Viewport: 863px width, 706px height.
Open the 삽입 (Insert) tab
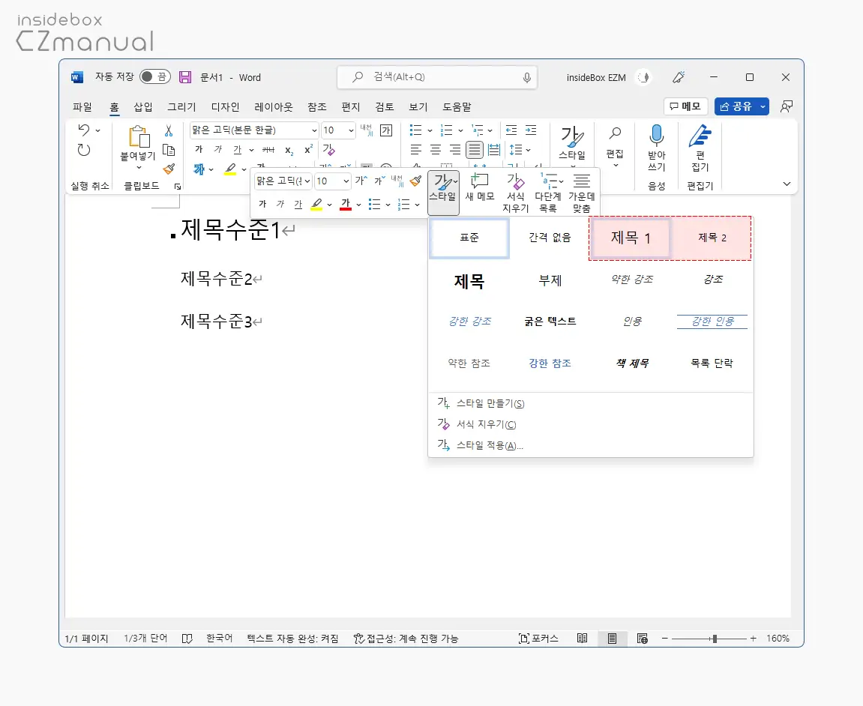(143, 106)
